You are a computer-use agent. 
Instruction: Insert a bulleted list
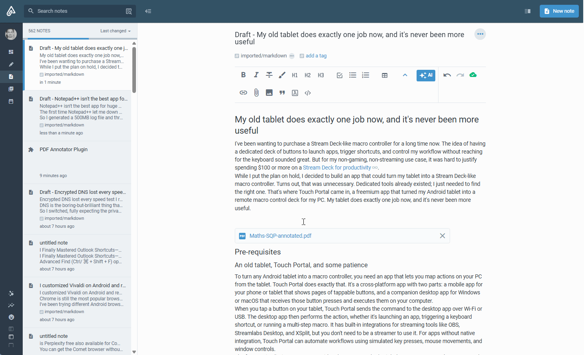click(353, 75)
